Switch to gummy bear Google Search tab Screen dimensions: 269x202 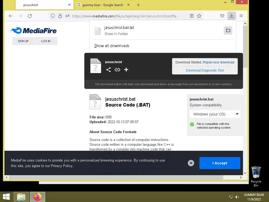[x=103, y=5]
